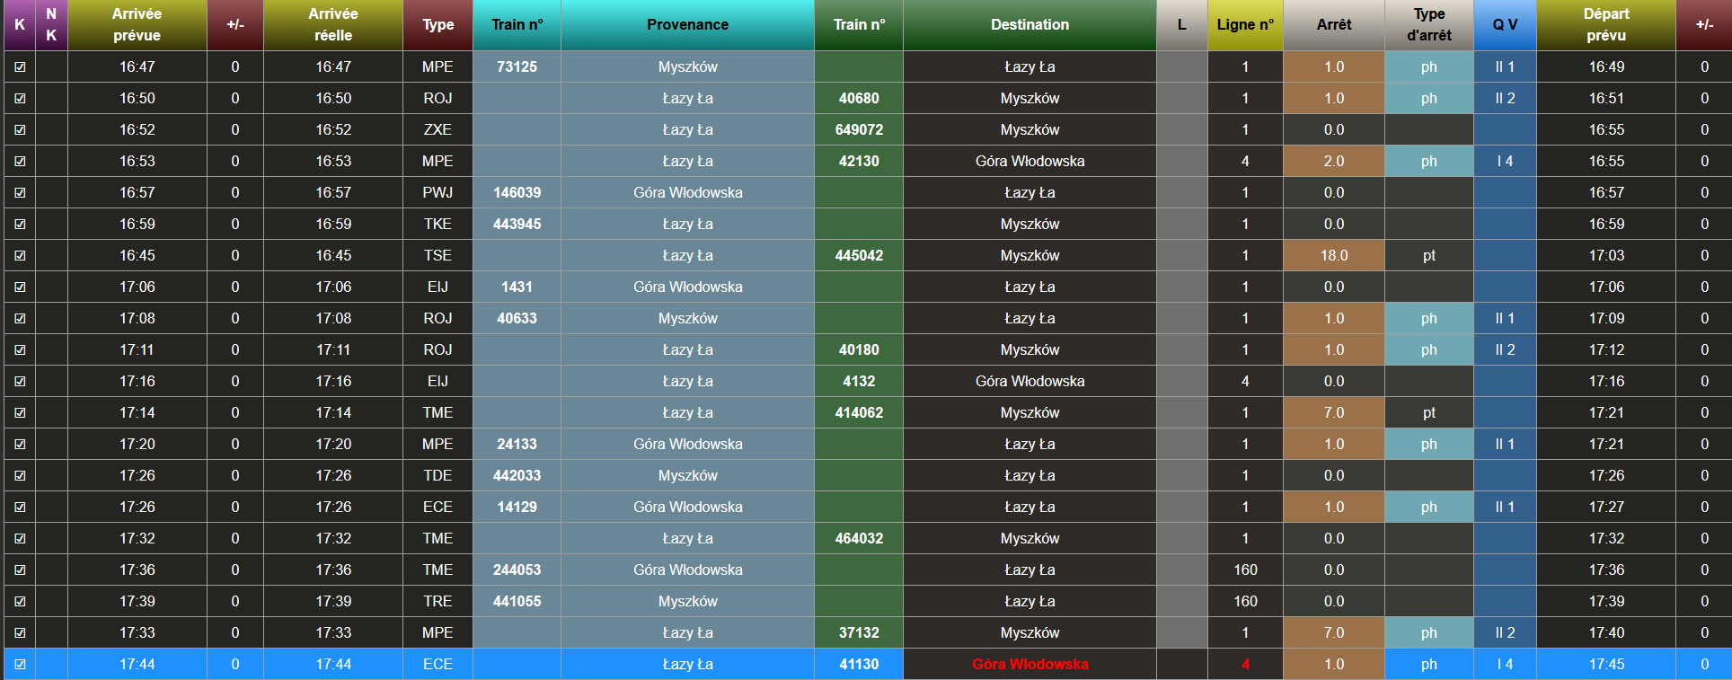Screen dimensions: 1732x680
Task: Uncheck the checkbox for train 42130 row
Action: [20, 162]
